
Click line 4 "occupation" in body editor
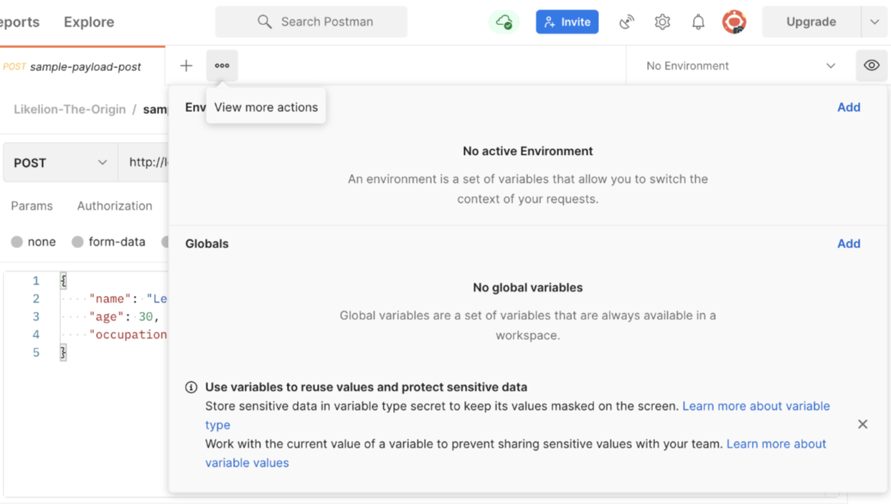pos(128,334)
